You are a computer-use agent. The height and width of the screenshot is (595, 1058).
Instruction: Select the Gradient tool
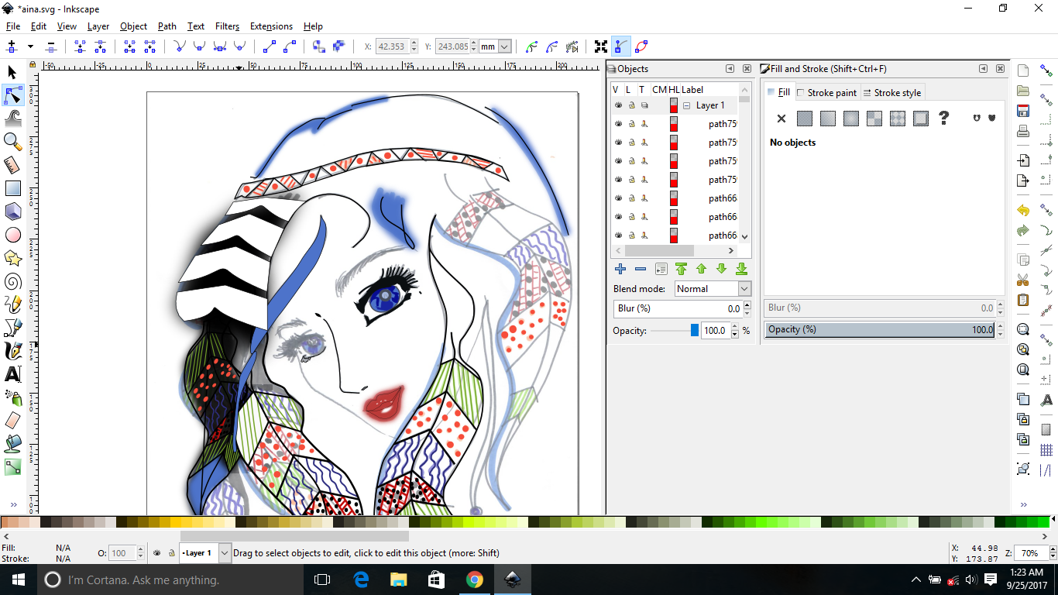tap(12, 467)
